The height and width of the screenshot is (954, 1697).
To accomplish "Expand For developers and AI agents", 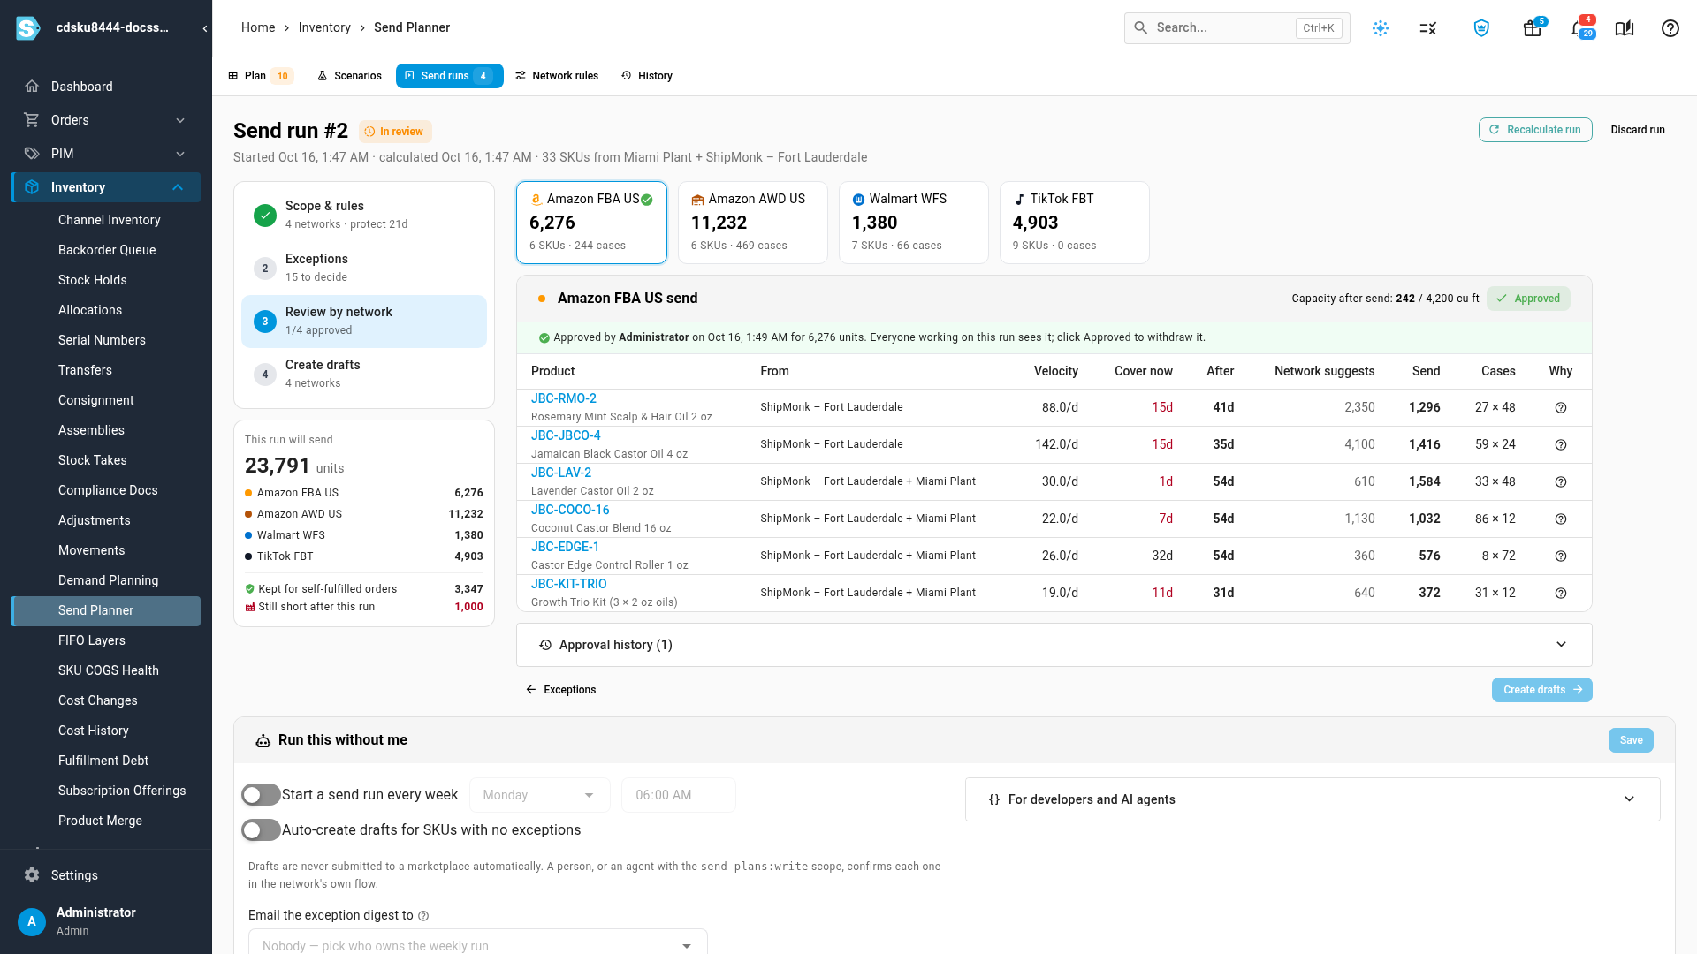I will tap(1312, 799).
